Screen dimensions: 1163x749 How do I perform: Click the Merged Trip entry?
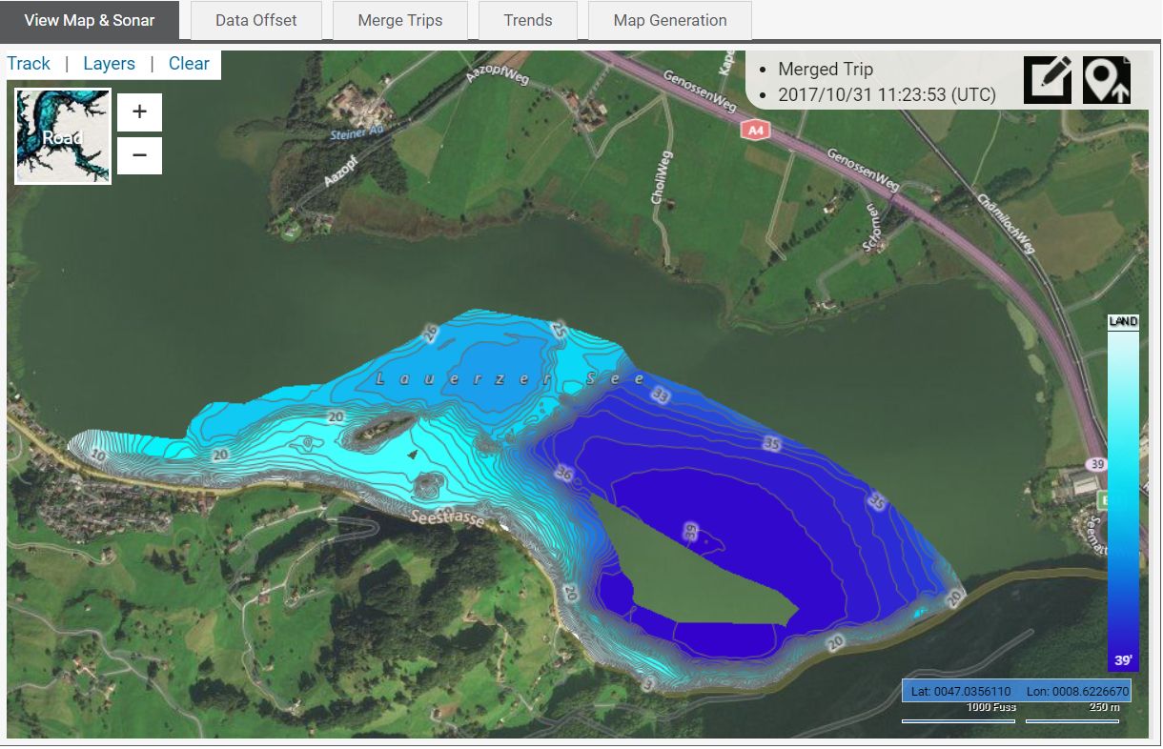pyautogui.click(x=825, y=69)
